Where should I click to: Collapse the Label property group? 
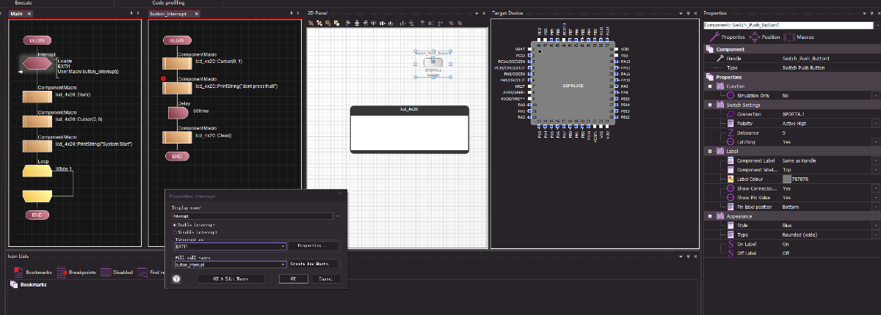pos(710,151)
